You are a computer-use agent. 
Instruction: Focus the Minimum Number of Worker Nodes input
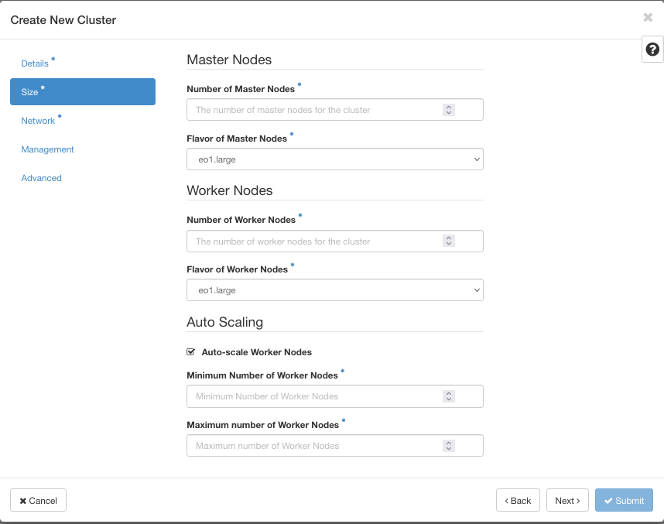pos(313,396)
